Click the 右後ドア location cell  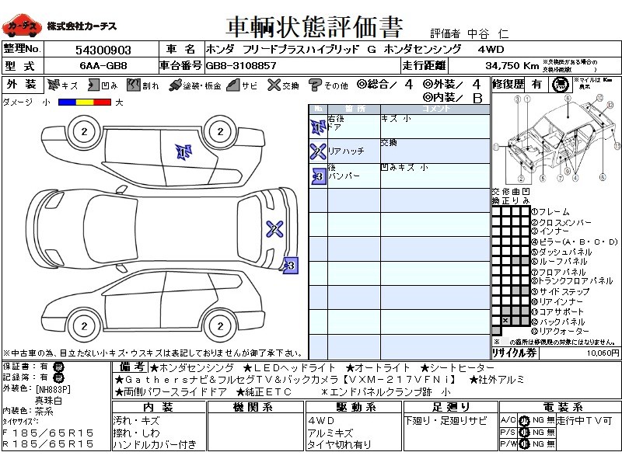[x=354, y=127]
